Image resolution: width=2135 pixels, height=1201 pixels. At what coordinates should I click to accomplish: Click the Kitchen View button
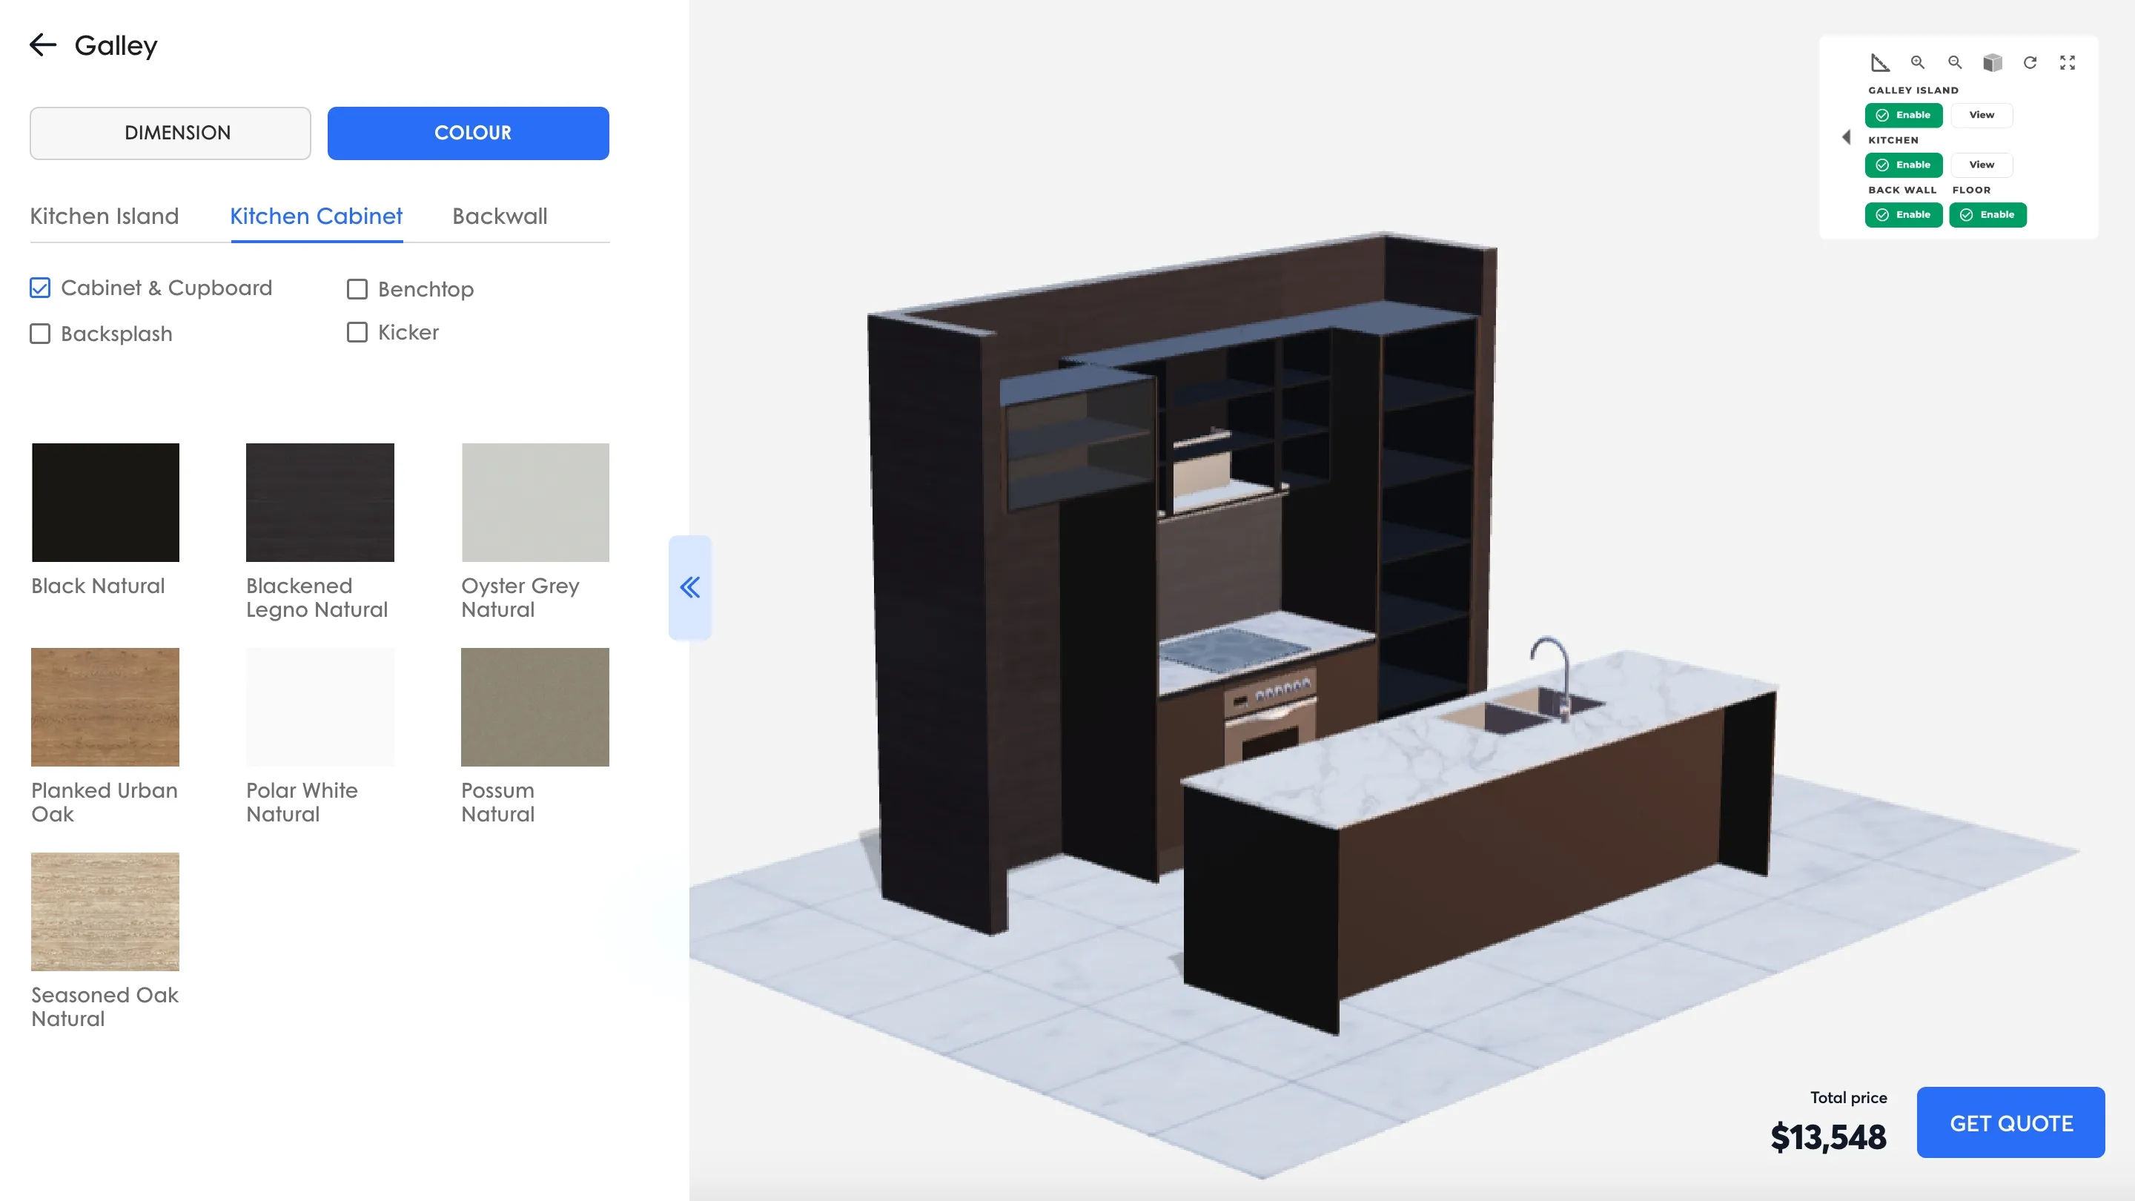click(x=1981, y=165)
